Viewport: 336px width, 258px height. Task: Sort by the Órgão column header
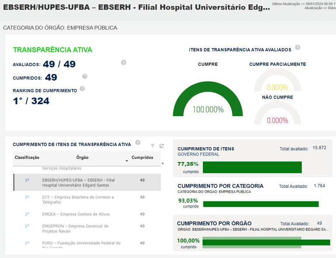tap(82, 158)
